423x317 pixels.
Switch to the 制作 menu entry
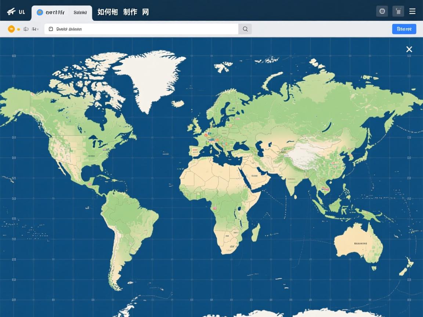(131, 12)
